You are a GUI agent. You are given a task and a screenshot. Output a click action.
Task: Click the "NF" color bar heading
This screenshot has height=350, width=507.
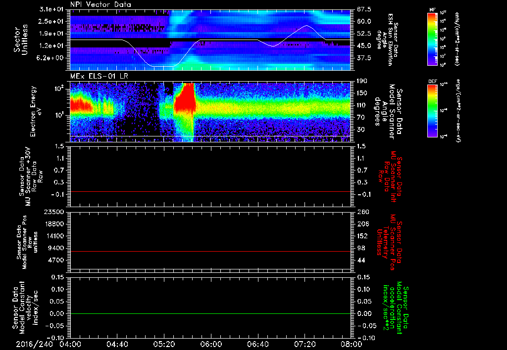pyautogui.click(x=432, y=10)
